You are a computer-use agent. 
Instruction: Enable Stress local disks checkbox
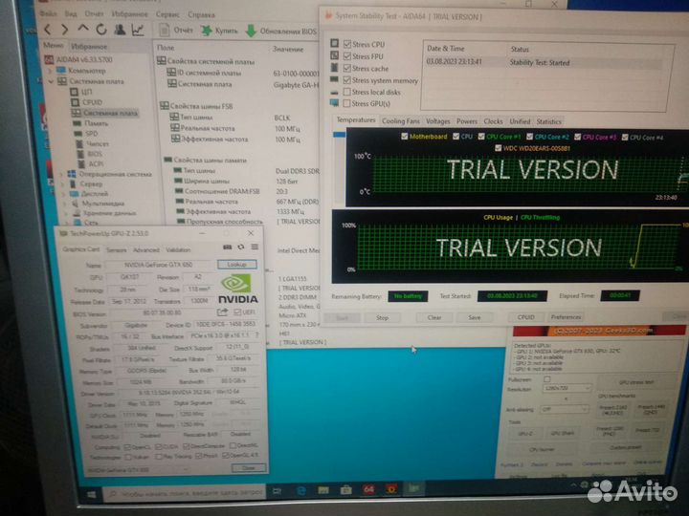pyautogui.click(x=346, y=92)
